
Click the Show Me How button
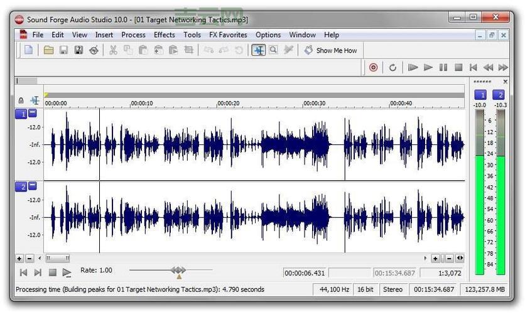tap(330, 50)
